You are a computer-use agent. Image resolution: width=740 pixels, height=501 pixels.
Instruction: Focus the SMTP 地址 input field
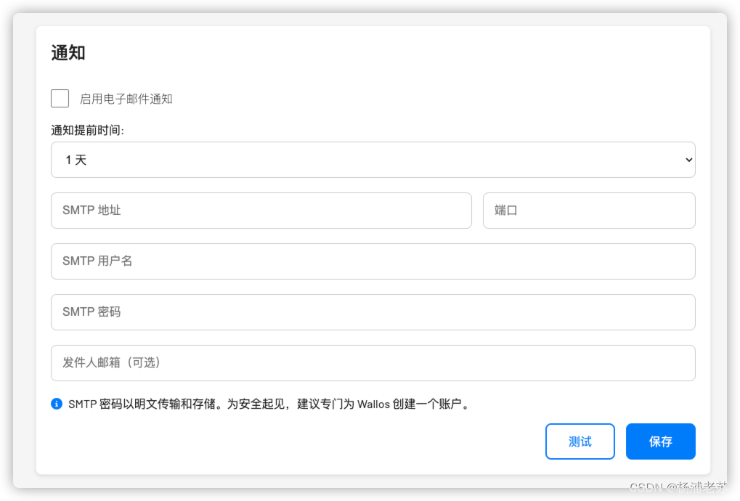point(261,211)
